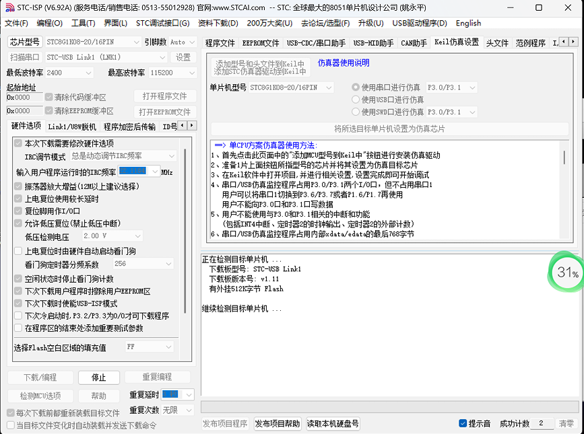Enable 在程序区的结束处添加重要测试参数 checkbox
The image size is (584, 434).
pyautogui.click(x=18, y=328)
